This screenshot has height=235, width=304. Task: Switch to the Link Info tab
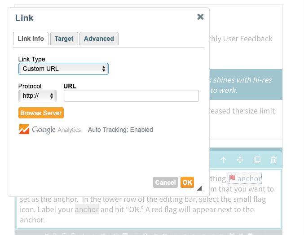coord(31,39)
